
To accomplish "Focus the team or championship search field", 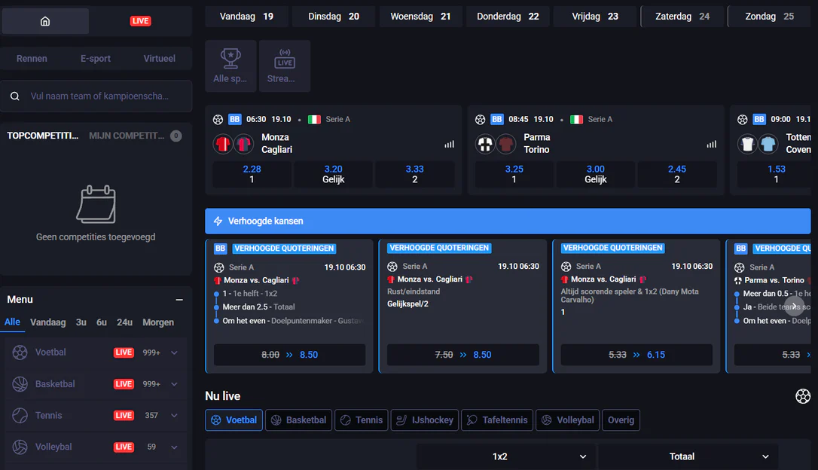I will click(x=96, y=96).
